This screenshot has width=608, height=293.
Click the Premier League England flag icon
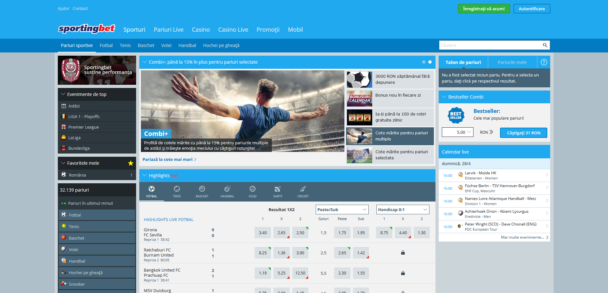coord(64,127)
